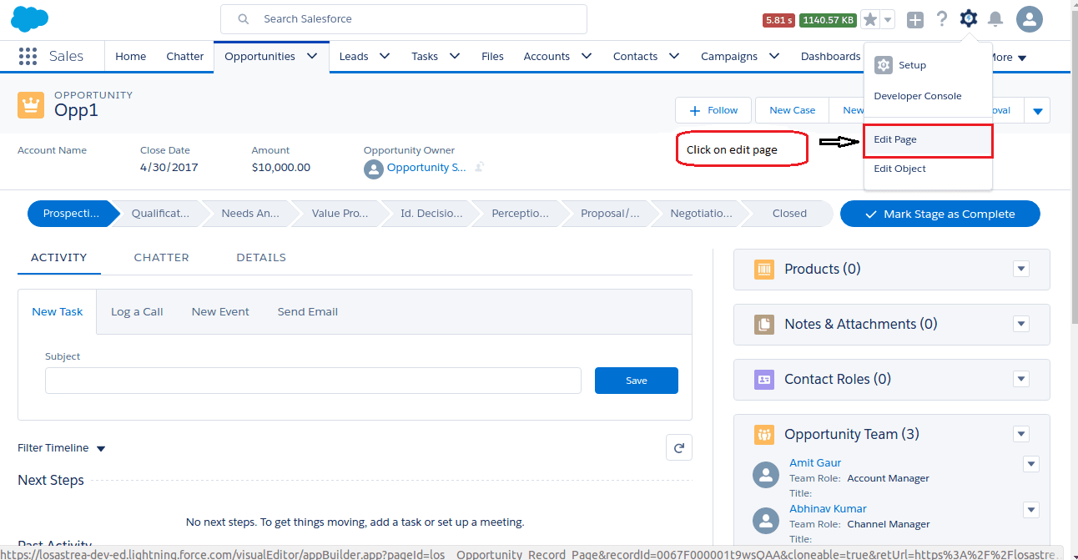1078x560 pixels.
Task: Select the Qualification stage in path
Action: pyautogui.click(x=160, y=214)
